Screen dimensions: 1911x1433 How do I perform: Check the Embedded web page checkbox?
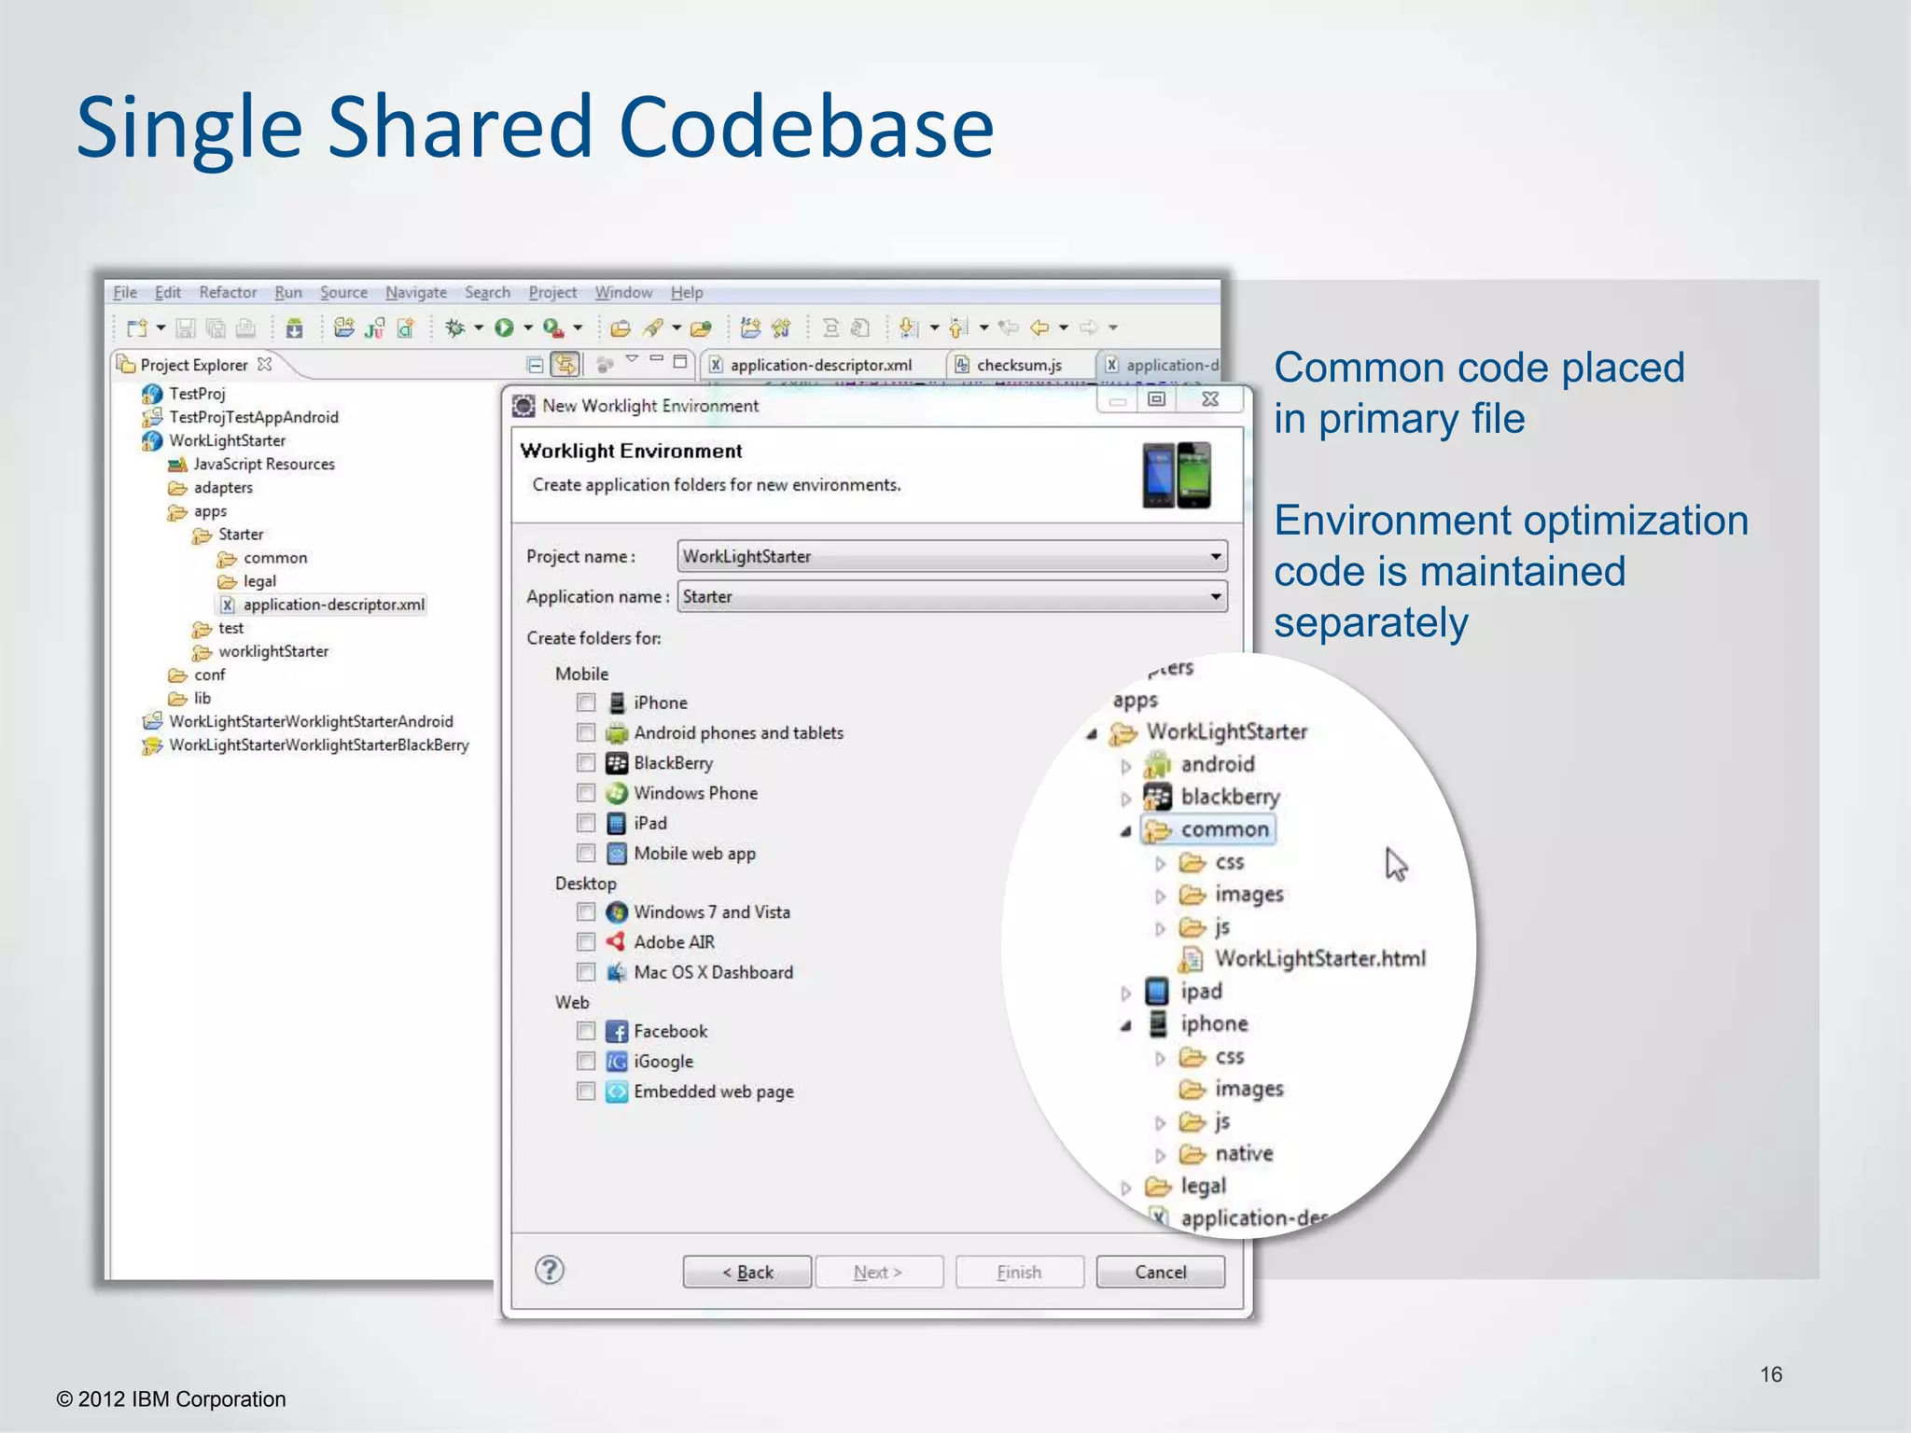click(x=586, y=1092)
